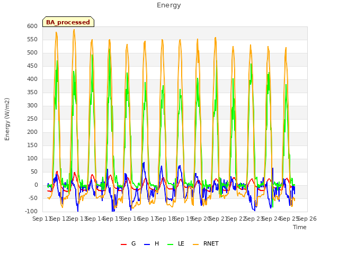This screenshot has height=254, width=339.
Task: Click the green LE legend color marker
Action: (x=171, y=244)
